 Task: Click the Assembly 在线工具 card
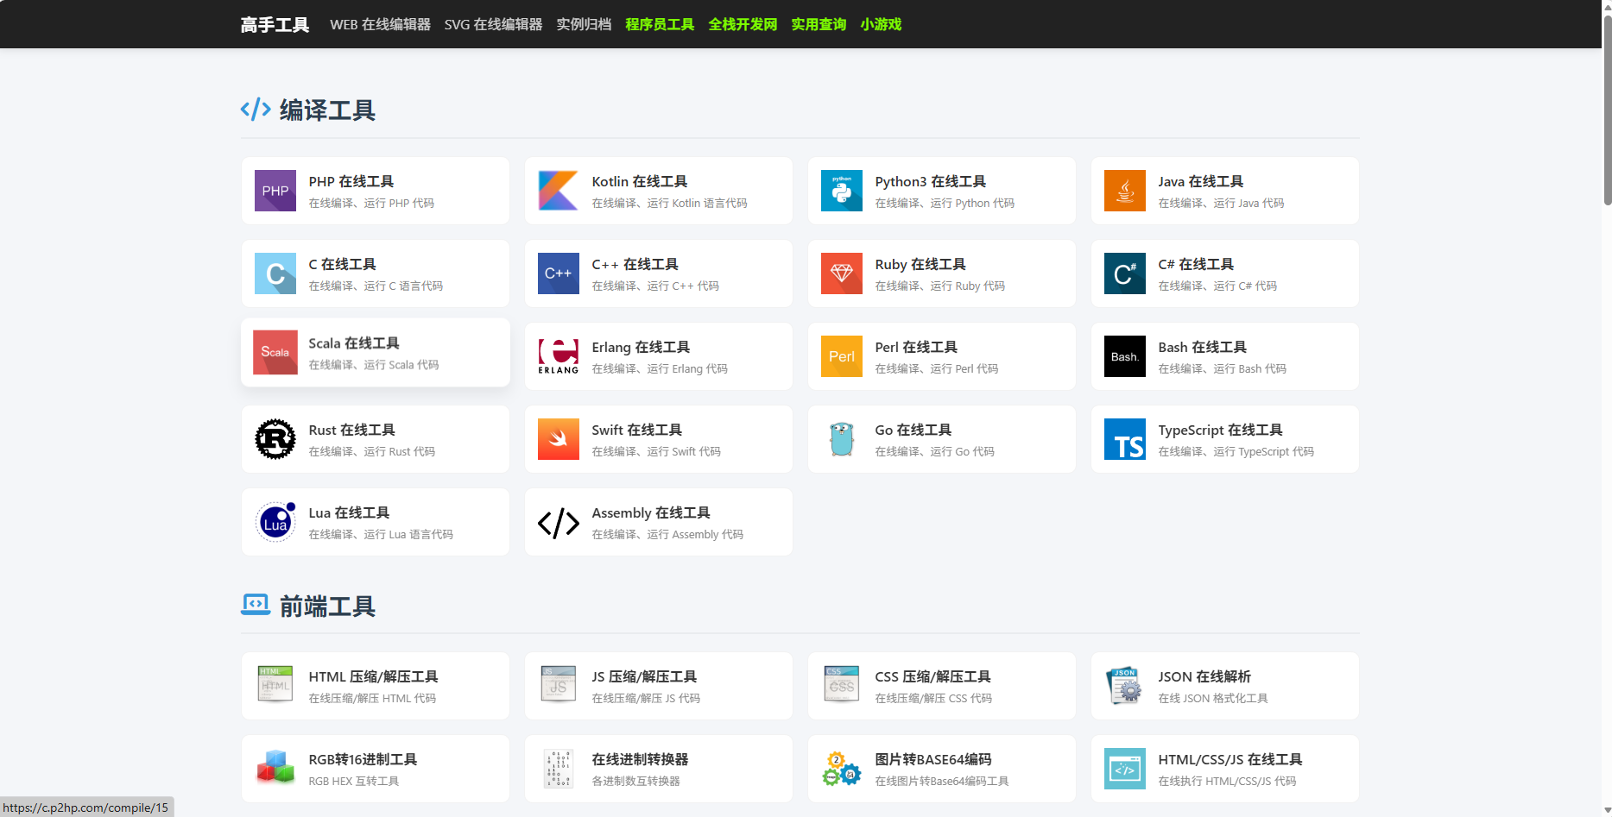[658, 522]
